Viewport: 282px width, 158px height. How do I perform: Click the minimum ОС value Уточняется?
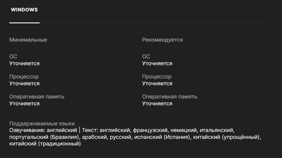click(x=24, y=63)
